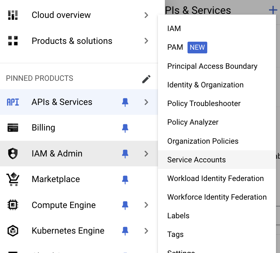Click the Products & solutions grid icon

pos(13,41)
